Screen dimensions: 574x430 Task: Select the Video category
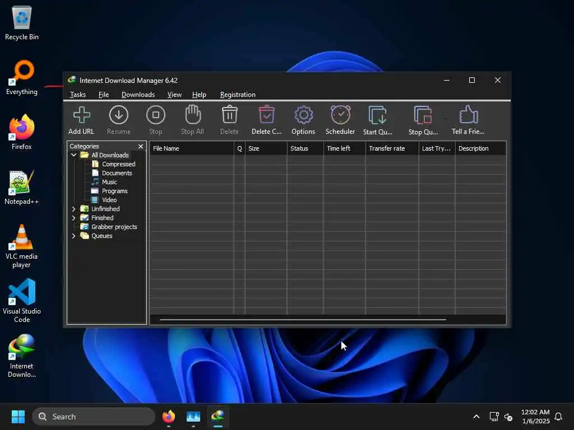[x=109, y=200]
